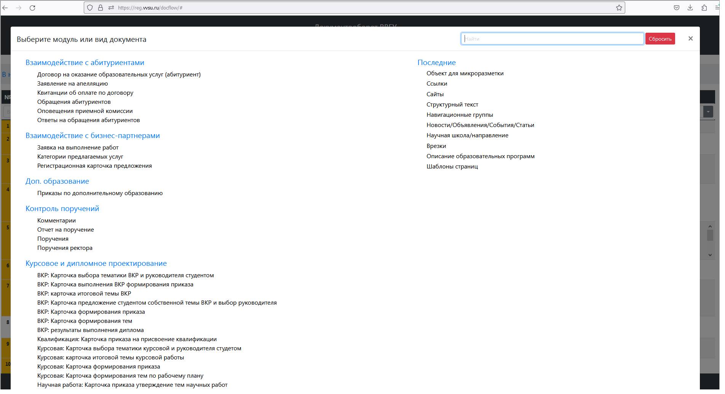Click the shield tracking protection icon
Viewport: 725px width, 394px height.
click(90, 8)
